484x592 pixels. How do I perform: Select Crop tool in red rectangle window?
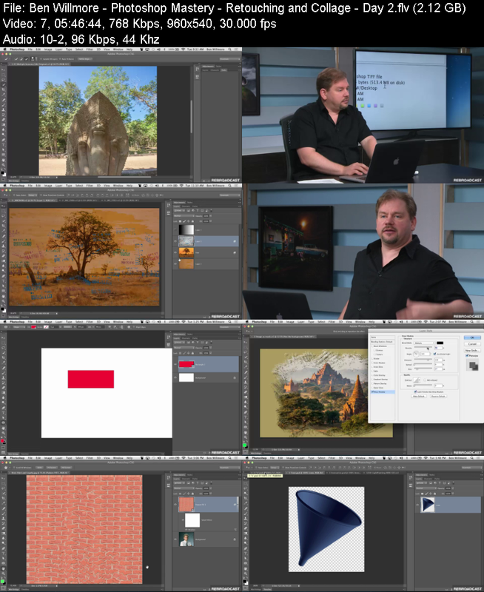point(4,357)
